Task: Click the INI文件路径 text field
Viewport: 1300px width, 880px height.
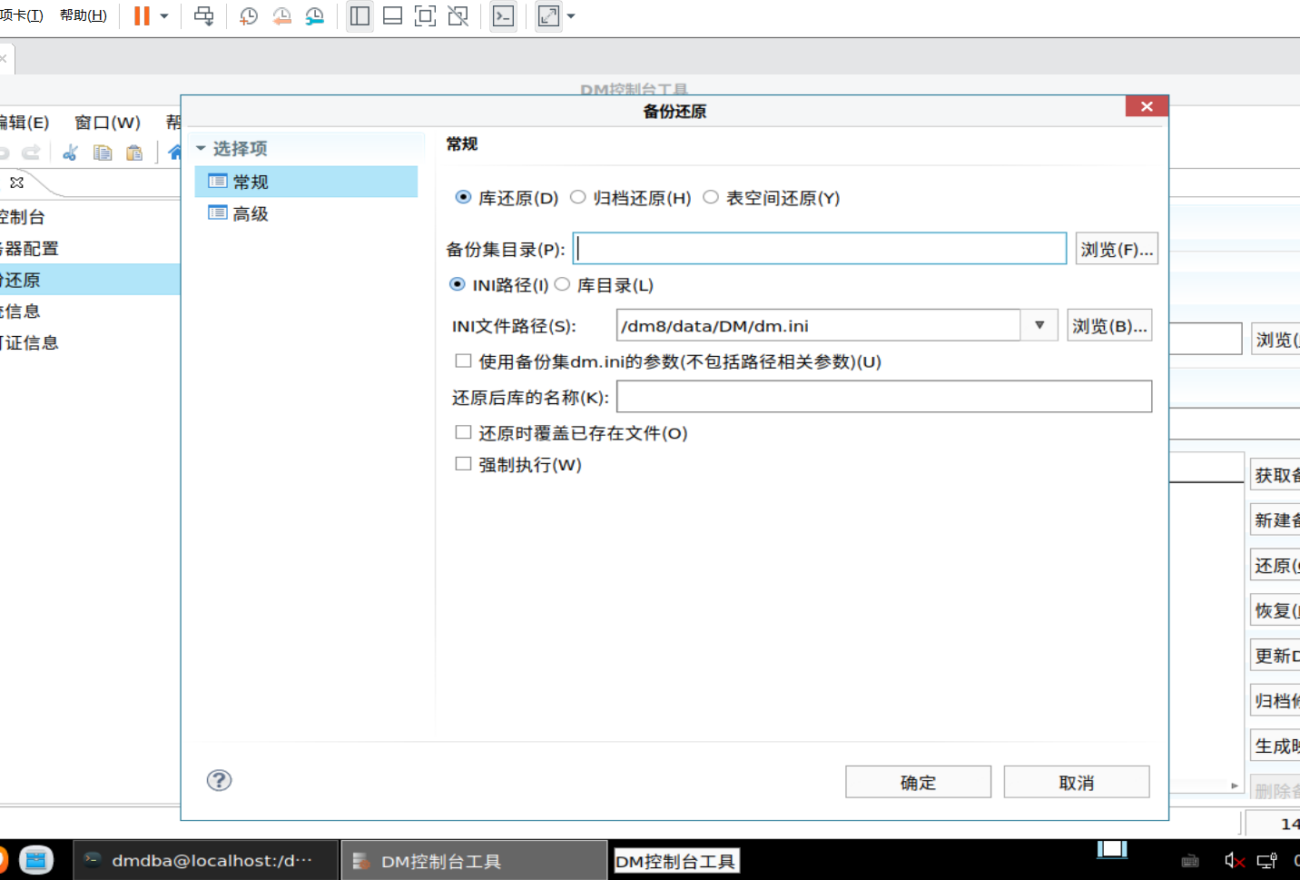Action: tap(818, 325)
